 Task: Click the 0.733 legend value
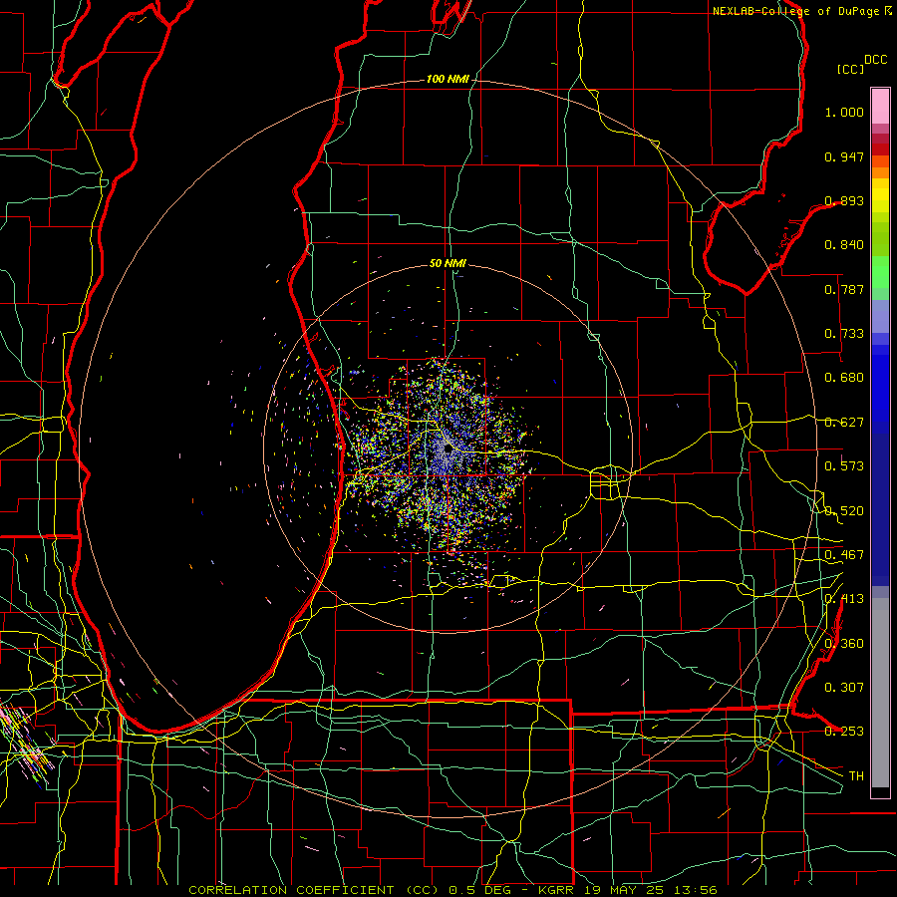844,334
